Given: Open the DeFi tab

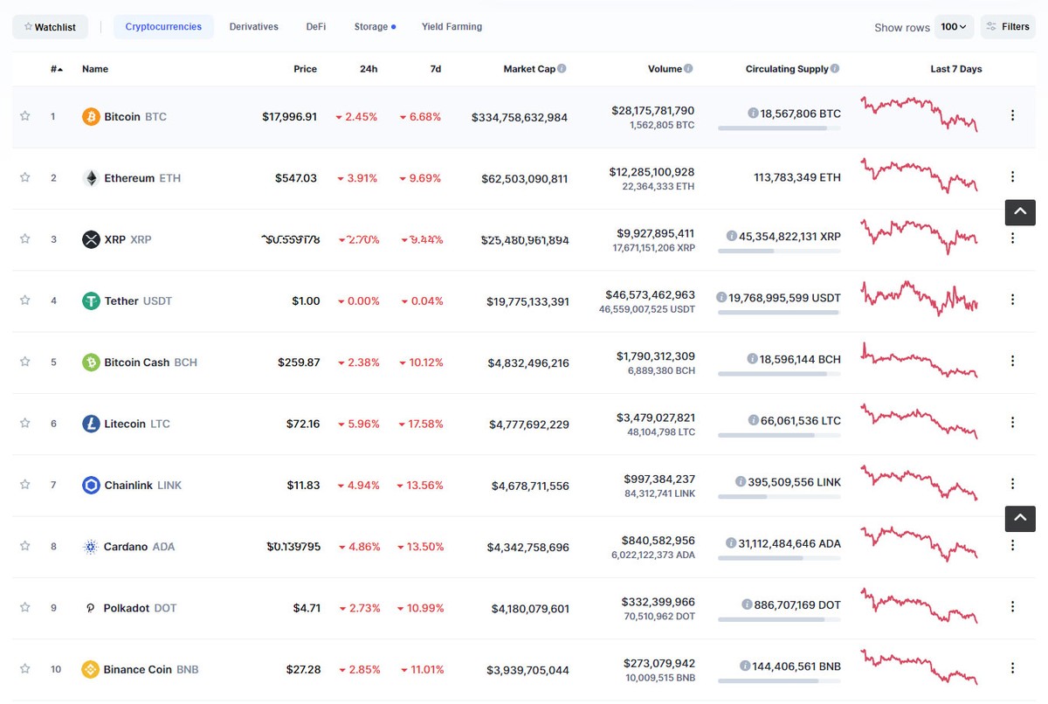Looking at the screenshot, I should (315, 26).
